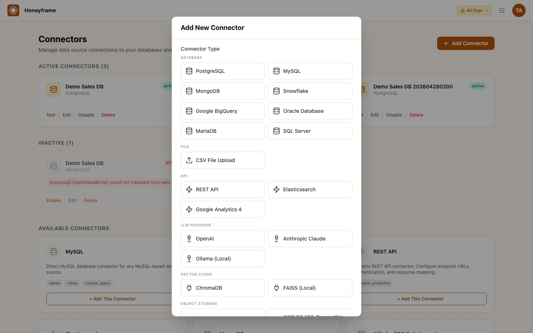Choose CSV File Upload connector

point(223,160)
